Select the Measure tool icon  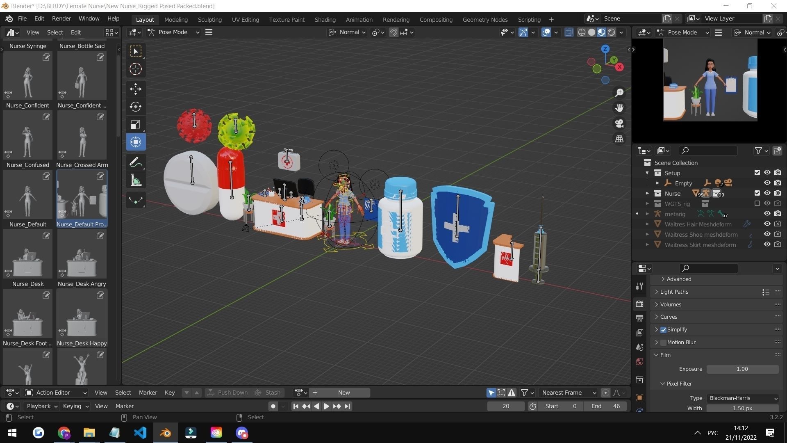[x=136, y=180]
